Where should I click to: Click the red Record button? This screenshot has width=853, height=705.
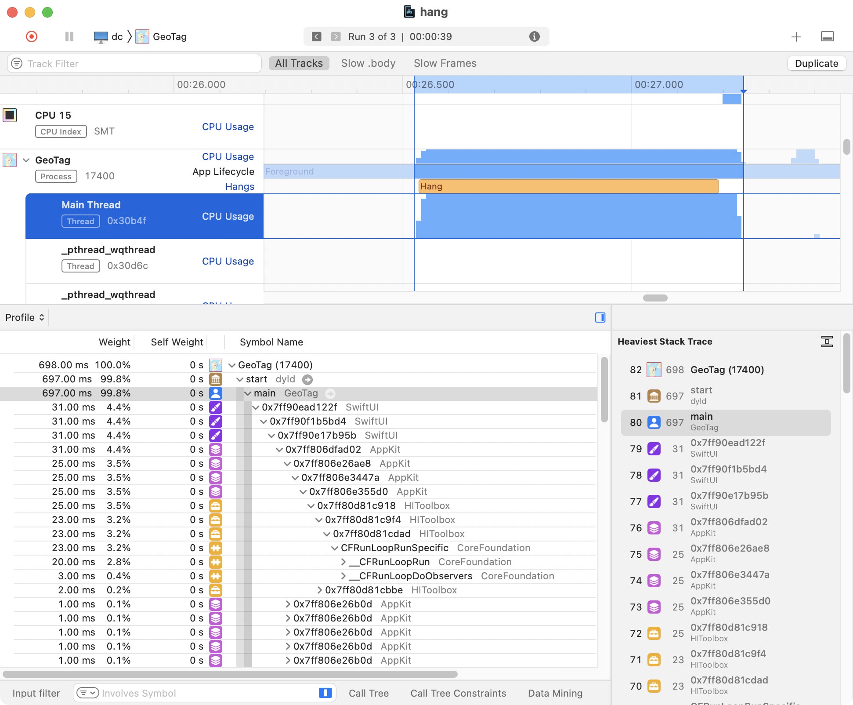click(x=32, y=36)
